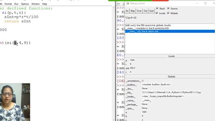Click the local variable sInt value 360.0
The height and width of the screenshot is (121, 215).
click(132, 68)
